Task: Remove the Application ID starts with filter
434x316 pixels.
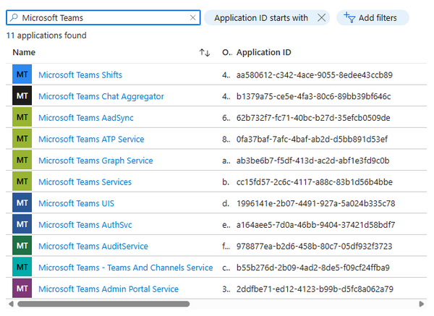Action: (321, 17)
